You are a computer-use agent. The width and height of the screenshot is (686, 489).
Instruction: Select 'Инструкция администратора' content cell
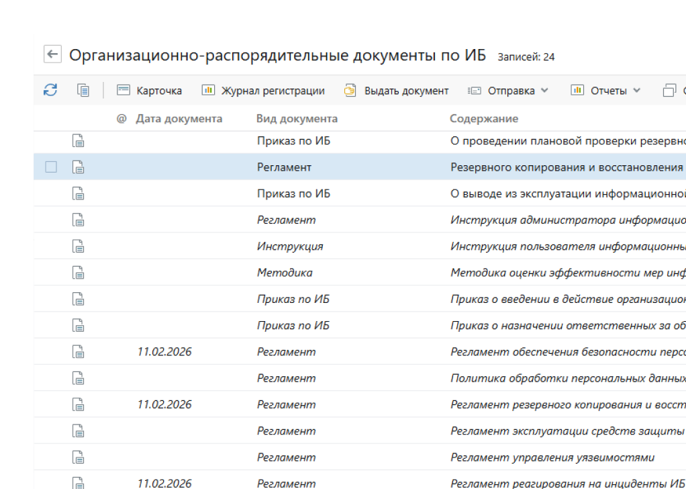(568, 220)
